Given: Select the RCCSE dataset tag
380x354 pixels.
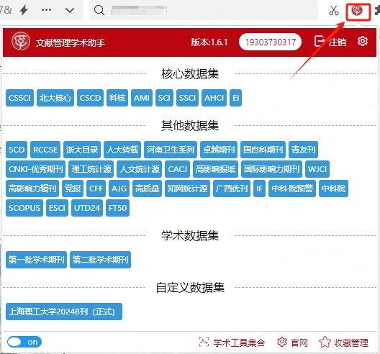Looking at the screenshot, I should coord(45,150).
